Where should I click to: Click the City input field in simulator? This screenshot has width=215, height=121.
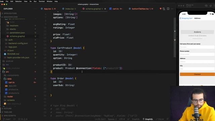click(x=197, y=69)
